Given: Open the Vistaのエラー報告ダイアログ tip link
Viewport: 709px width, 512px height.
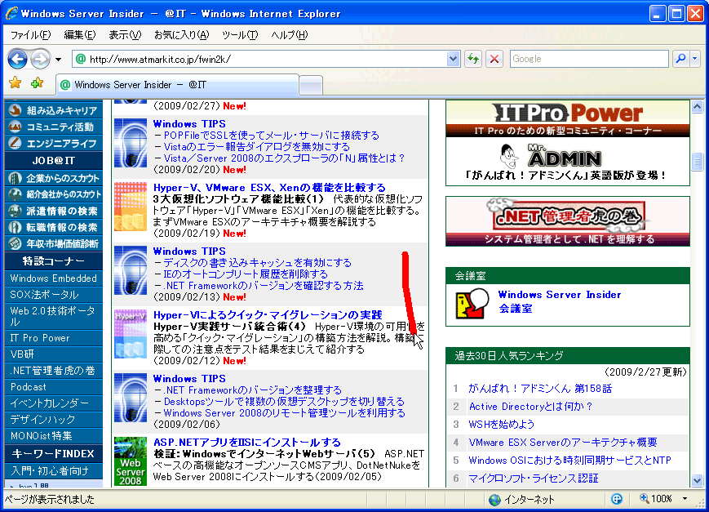Looking at the screenshot, I should (x=257, y=147).
